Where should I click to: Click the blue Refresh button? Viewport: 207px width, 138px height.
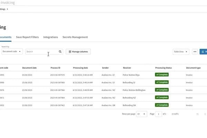pos(204,52)
